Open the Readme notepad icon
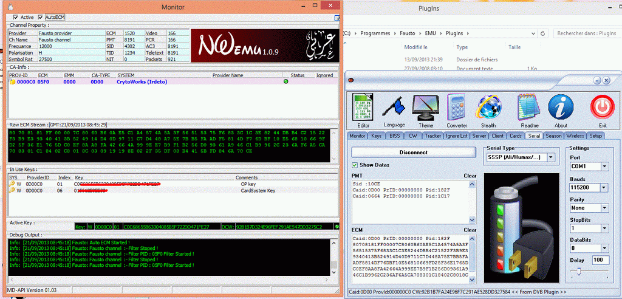This screenshot has width=622, height=299. tap(529, 108)
